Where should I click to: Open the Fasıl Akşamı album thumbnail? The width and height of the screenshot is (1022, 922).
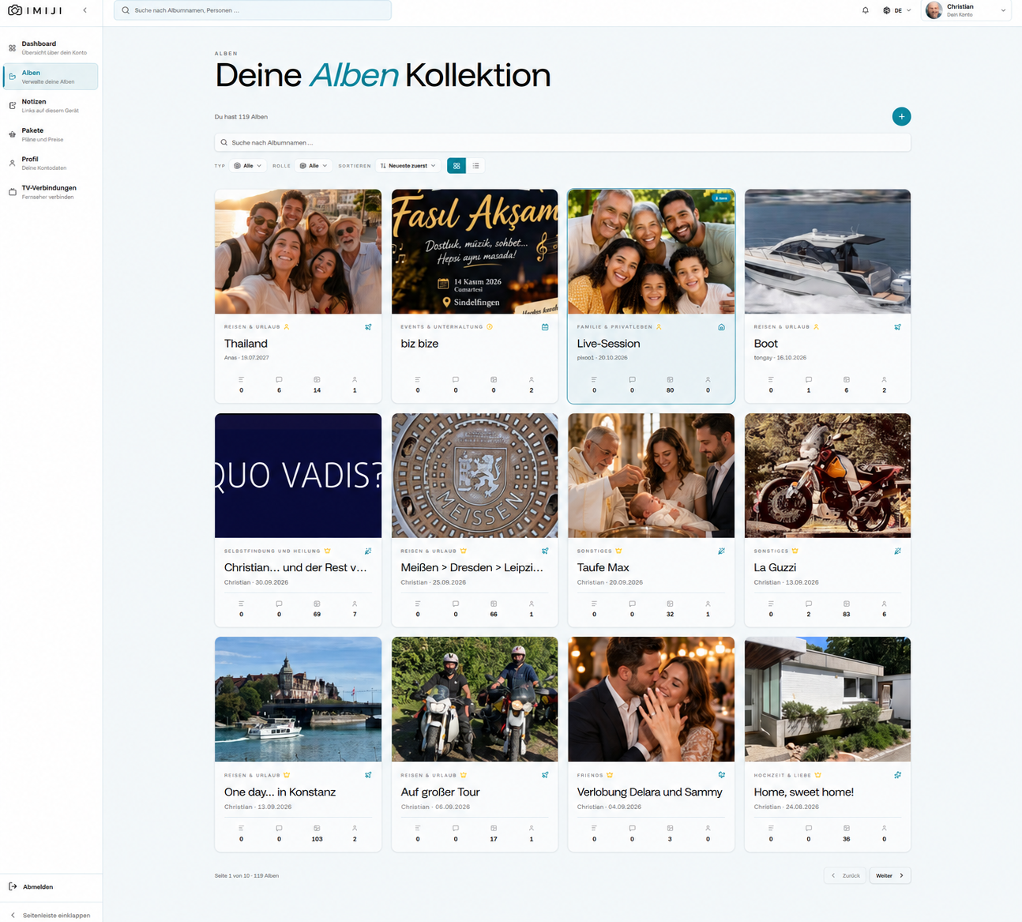pyautogui.click(x=475, y=251)
